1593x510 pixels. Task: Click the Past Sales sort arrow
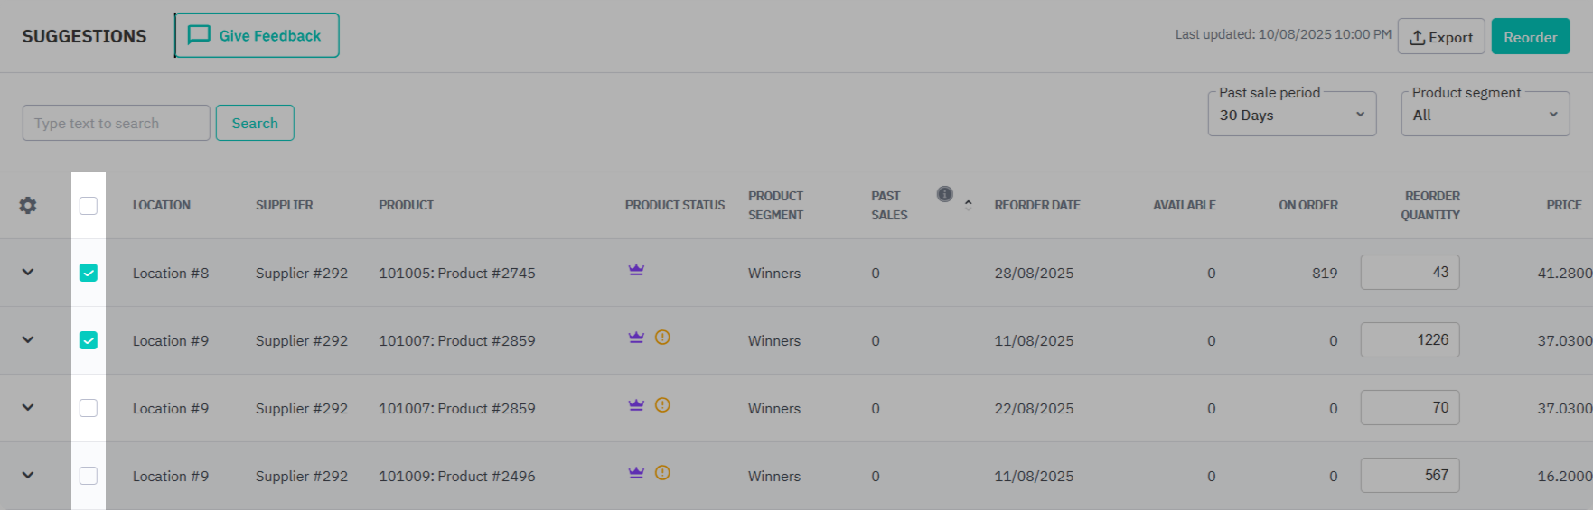[x=968, y=205]
